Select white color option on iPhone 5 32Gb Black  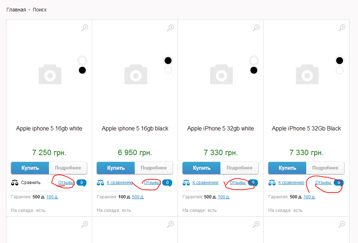(x=339, y=70)
